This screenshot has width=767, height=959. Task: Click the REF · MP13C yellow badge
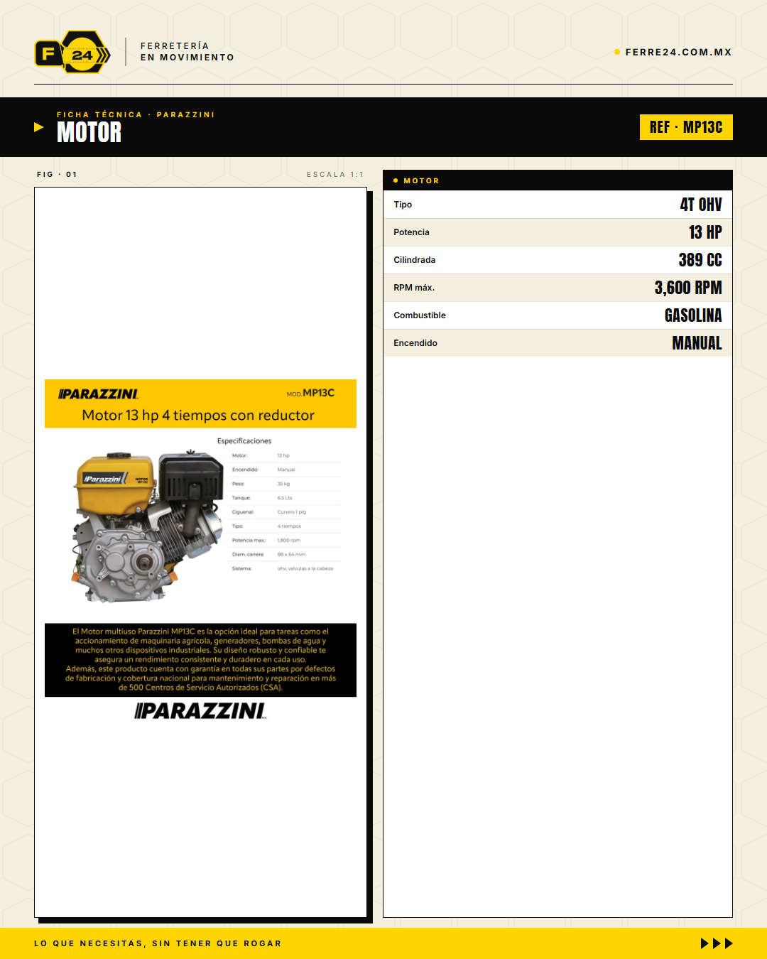click(686, 127)
